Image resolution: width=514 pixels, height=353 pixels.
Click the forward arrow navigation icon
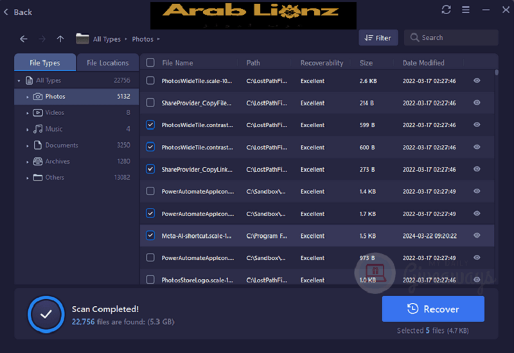(x=42, y=39)
